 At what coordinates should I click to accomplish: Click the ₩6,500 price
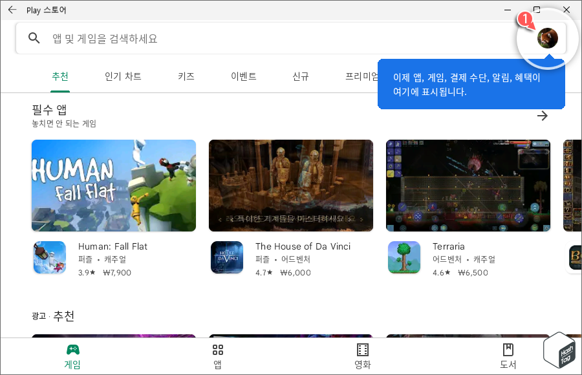tap(473, 273)
